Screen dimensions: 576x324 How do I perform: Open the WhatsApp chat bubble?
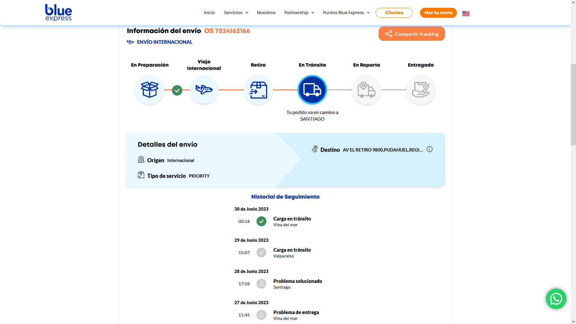click(556, 299)
